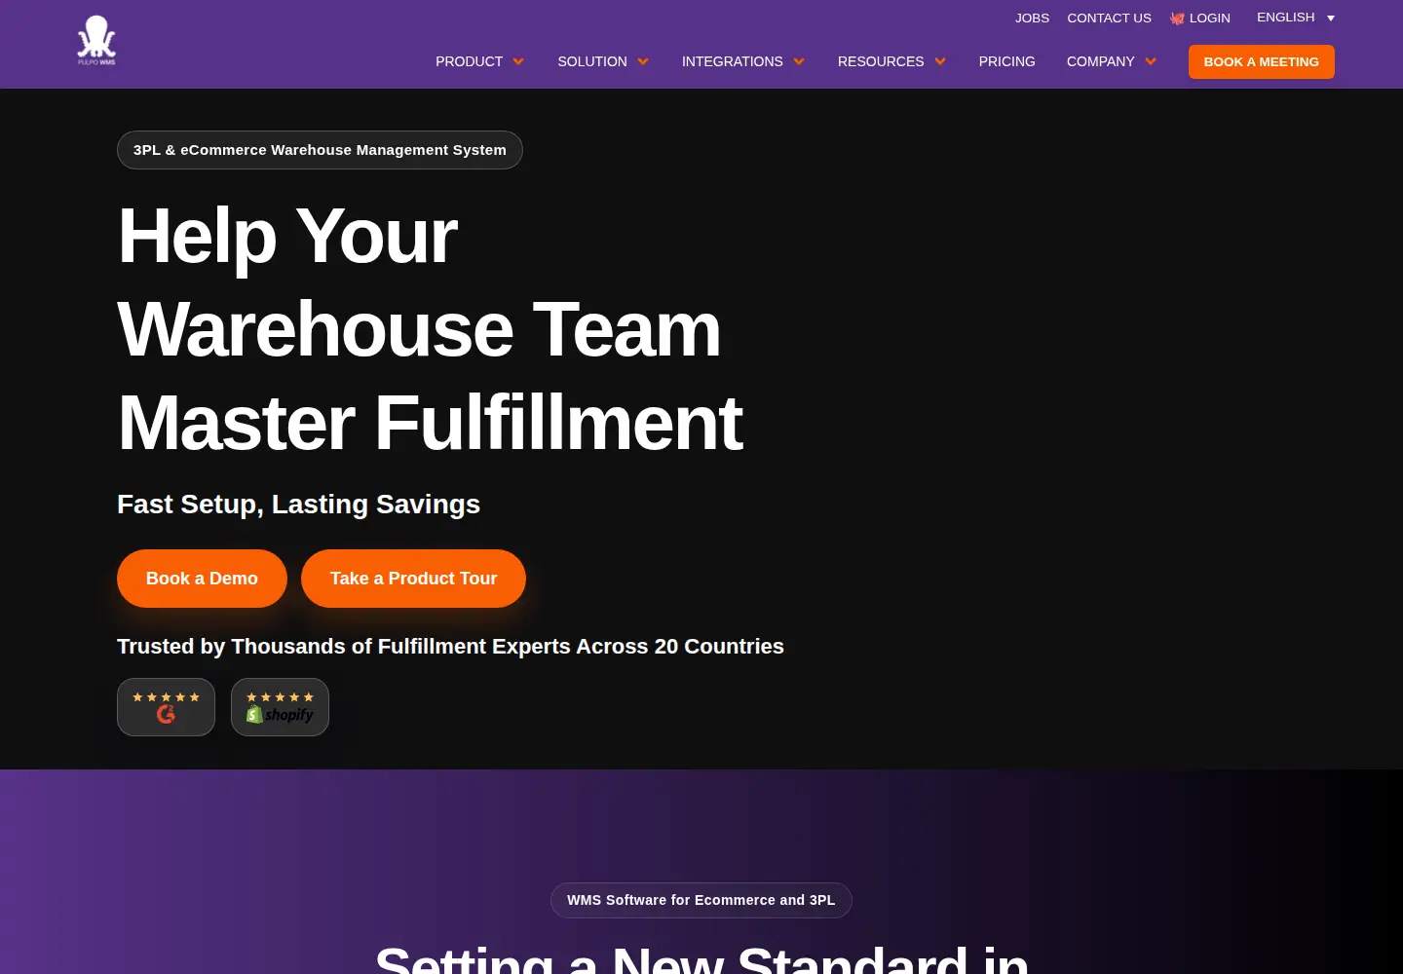Open the RESOURCES navigation item

pos(881,61)
